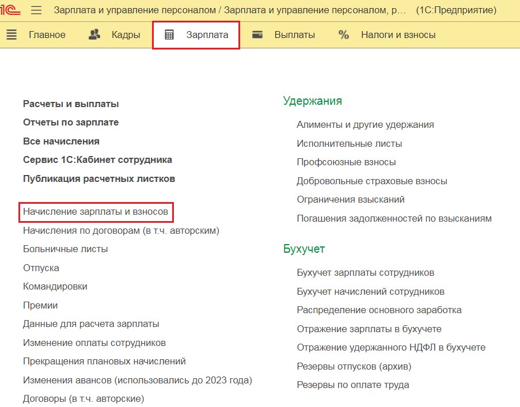Open Отражение зарплаты в бухучете
Viewport: 520px width, 407px height.
click(369, 329)
